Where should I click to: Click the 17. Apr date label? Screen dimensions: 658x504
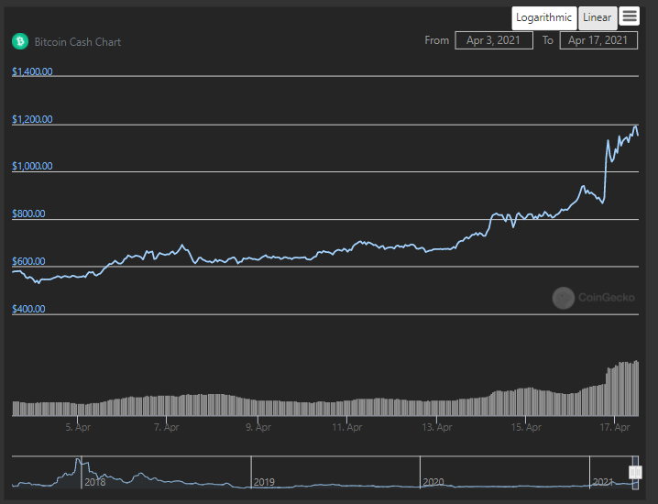coord(615,427)
